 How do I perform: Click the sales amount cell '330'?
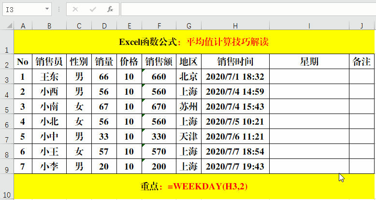[159, 136]
